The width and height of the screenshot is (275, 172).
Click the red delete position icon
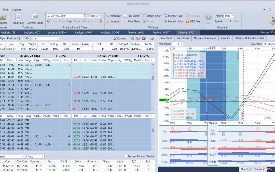[144, 38]
